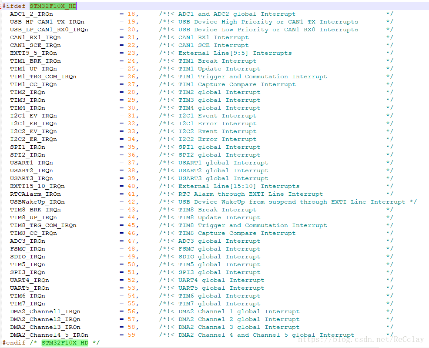Click TIM2_IRQn enum name
Viewport: 429px width, 348px height.
tap(28, 92)
